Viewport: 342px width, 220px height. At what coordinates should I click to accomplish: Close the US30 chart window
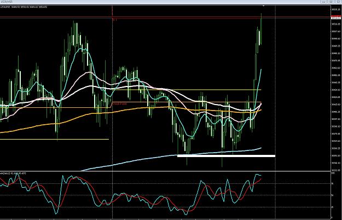[339, 2]
